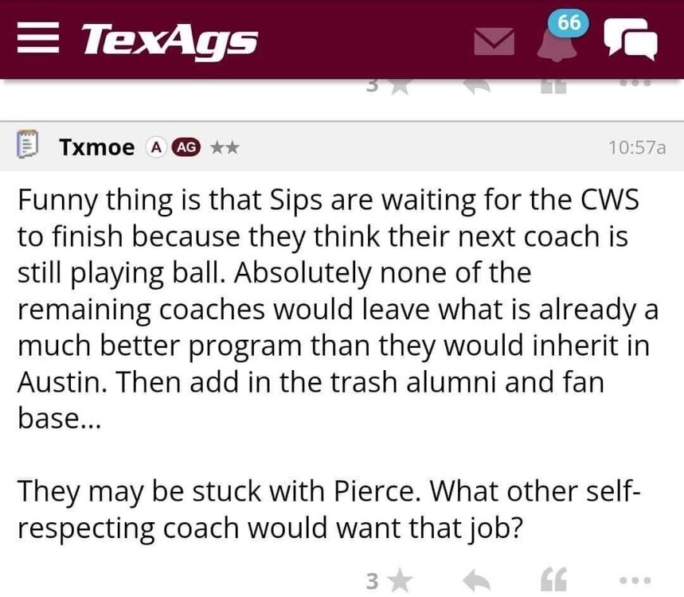The image size is (684, 597).
Task: Click the 10:57a post timestamp
Action: click(x=635, y=147)
